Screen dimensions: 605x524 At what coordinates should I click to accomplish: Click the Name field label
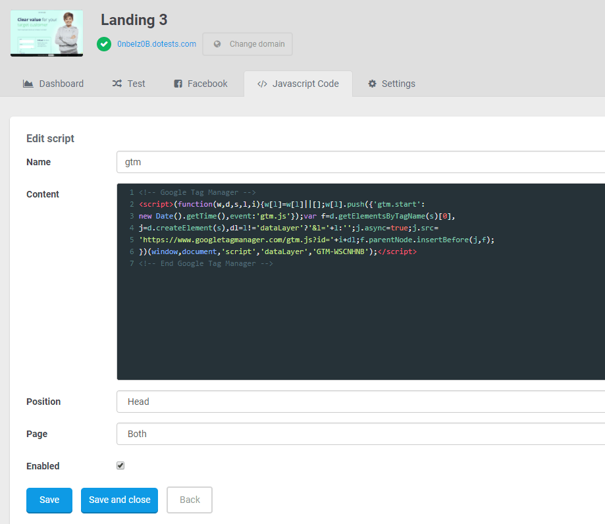click(x=39, y=162)
